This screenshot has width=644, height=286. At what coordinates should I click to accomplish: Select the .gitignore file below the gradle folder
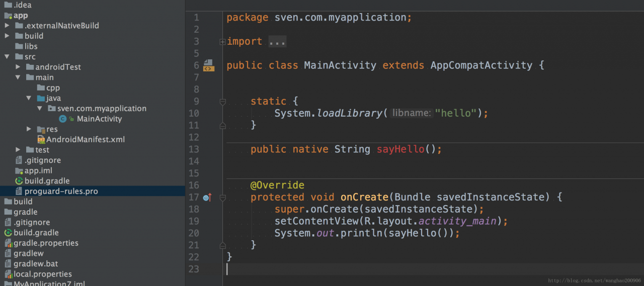pyautogui.click(x=32, y=222)
